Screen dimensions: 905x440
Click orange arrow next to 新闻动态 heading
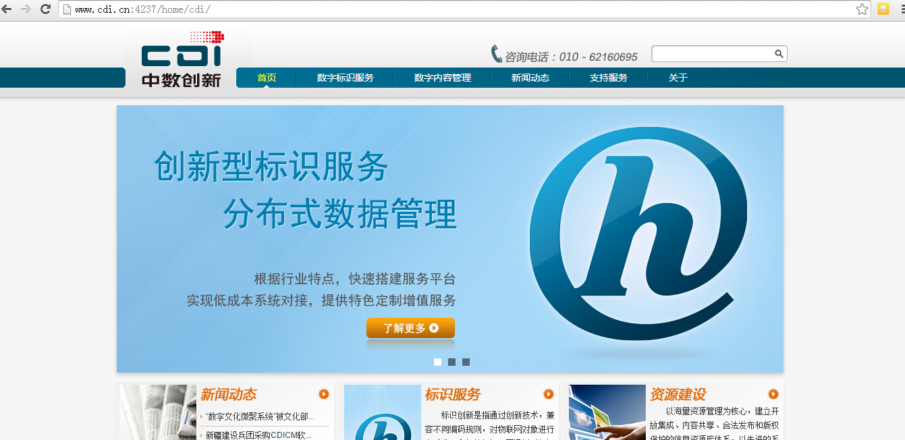tap(324, 394)
